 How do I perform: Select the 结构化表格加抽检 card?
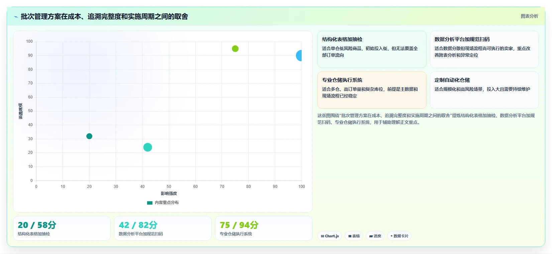point(372,49)
